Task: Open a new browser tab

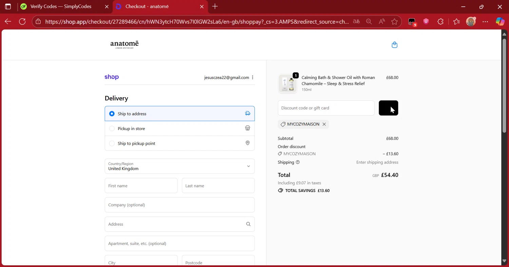Action: (215, 6)
